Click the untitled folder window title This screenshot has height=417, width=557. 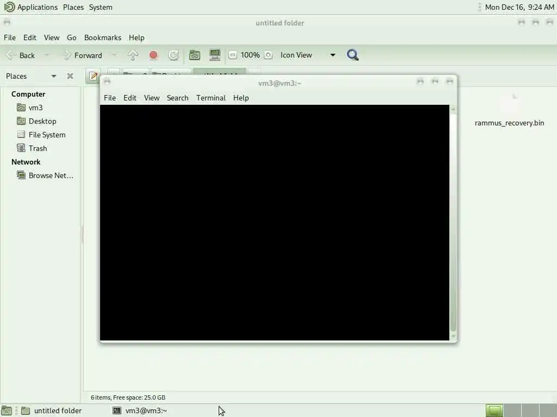tap(280, 23)
